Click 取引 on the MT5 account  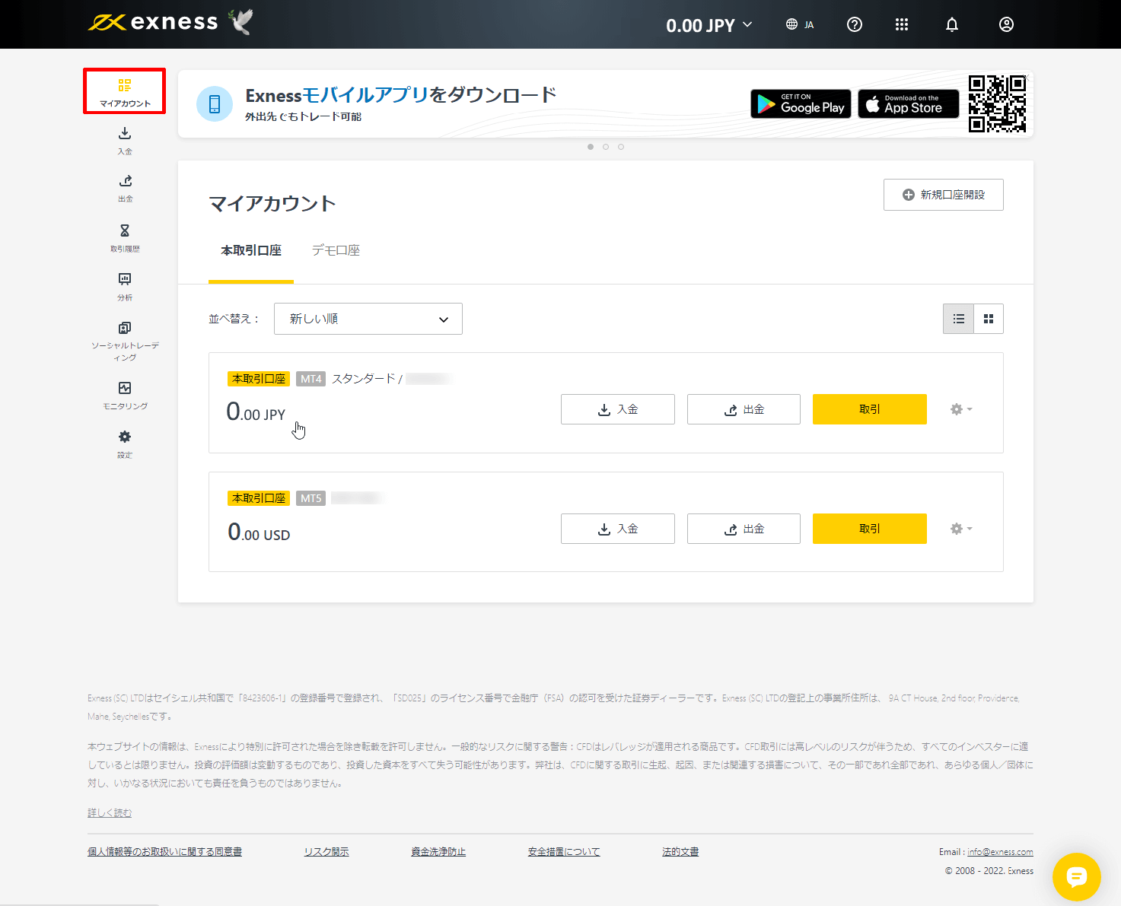coord(869,529)
